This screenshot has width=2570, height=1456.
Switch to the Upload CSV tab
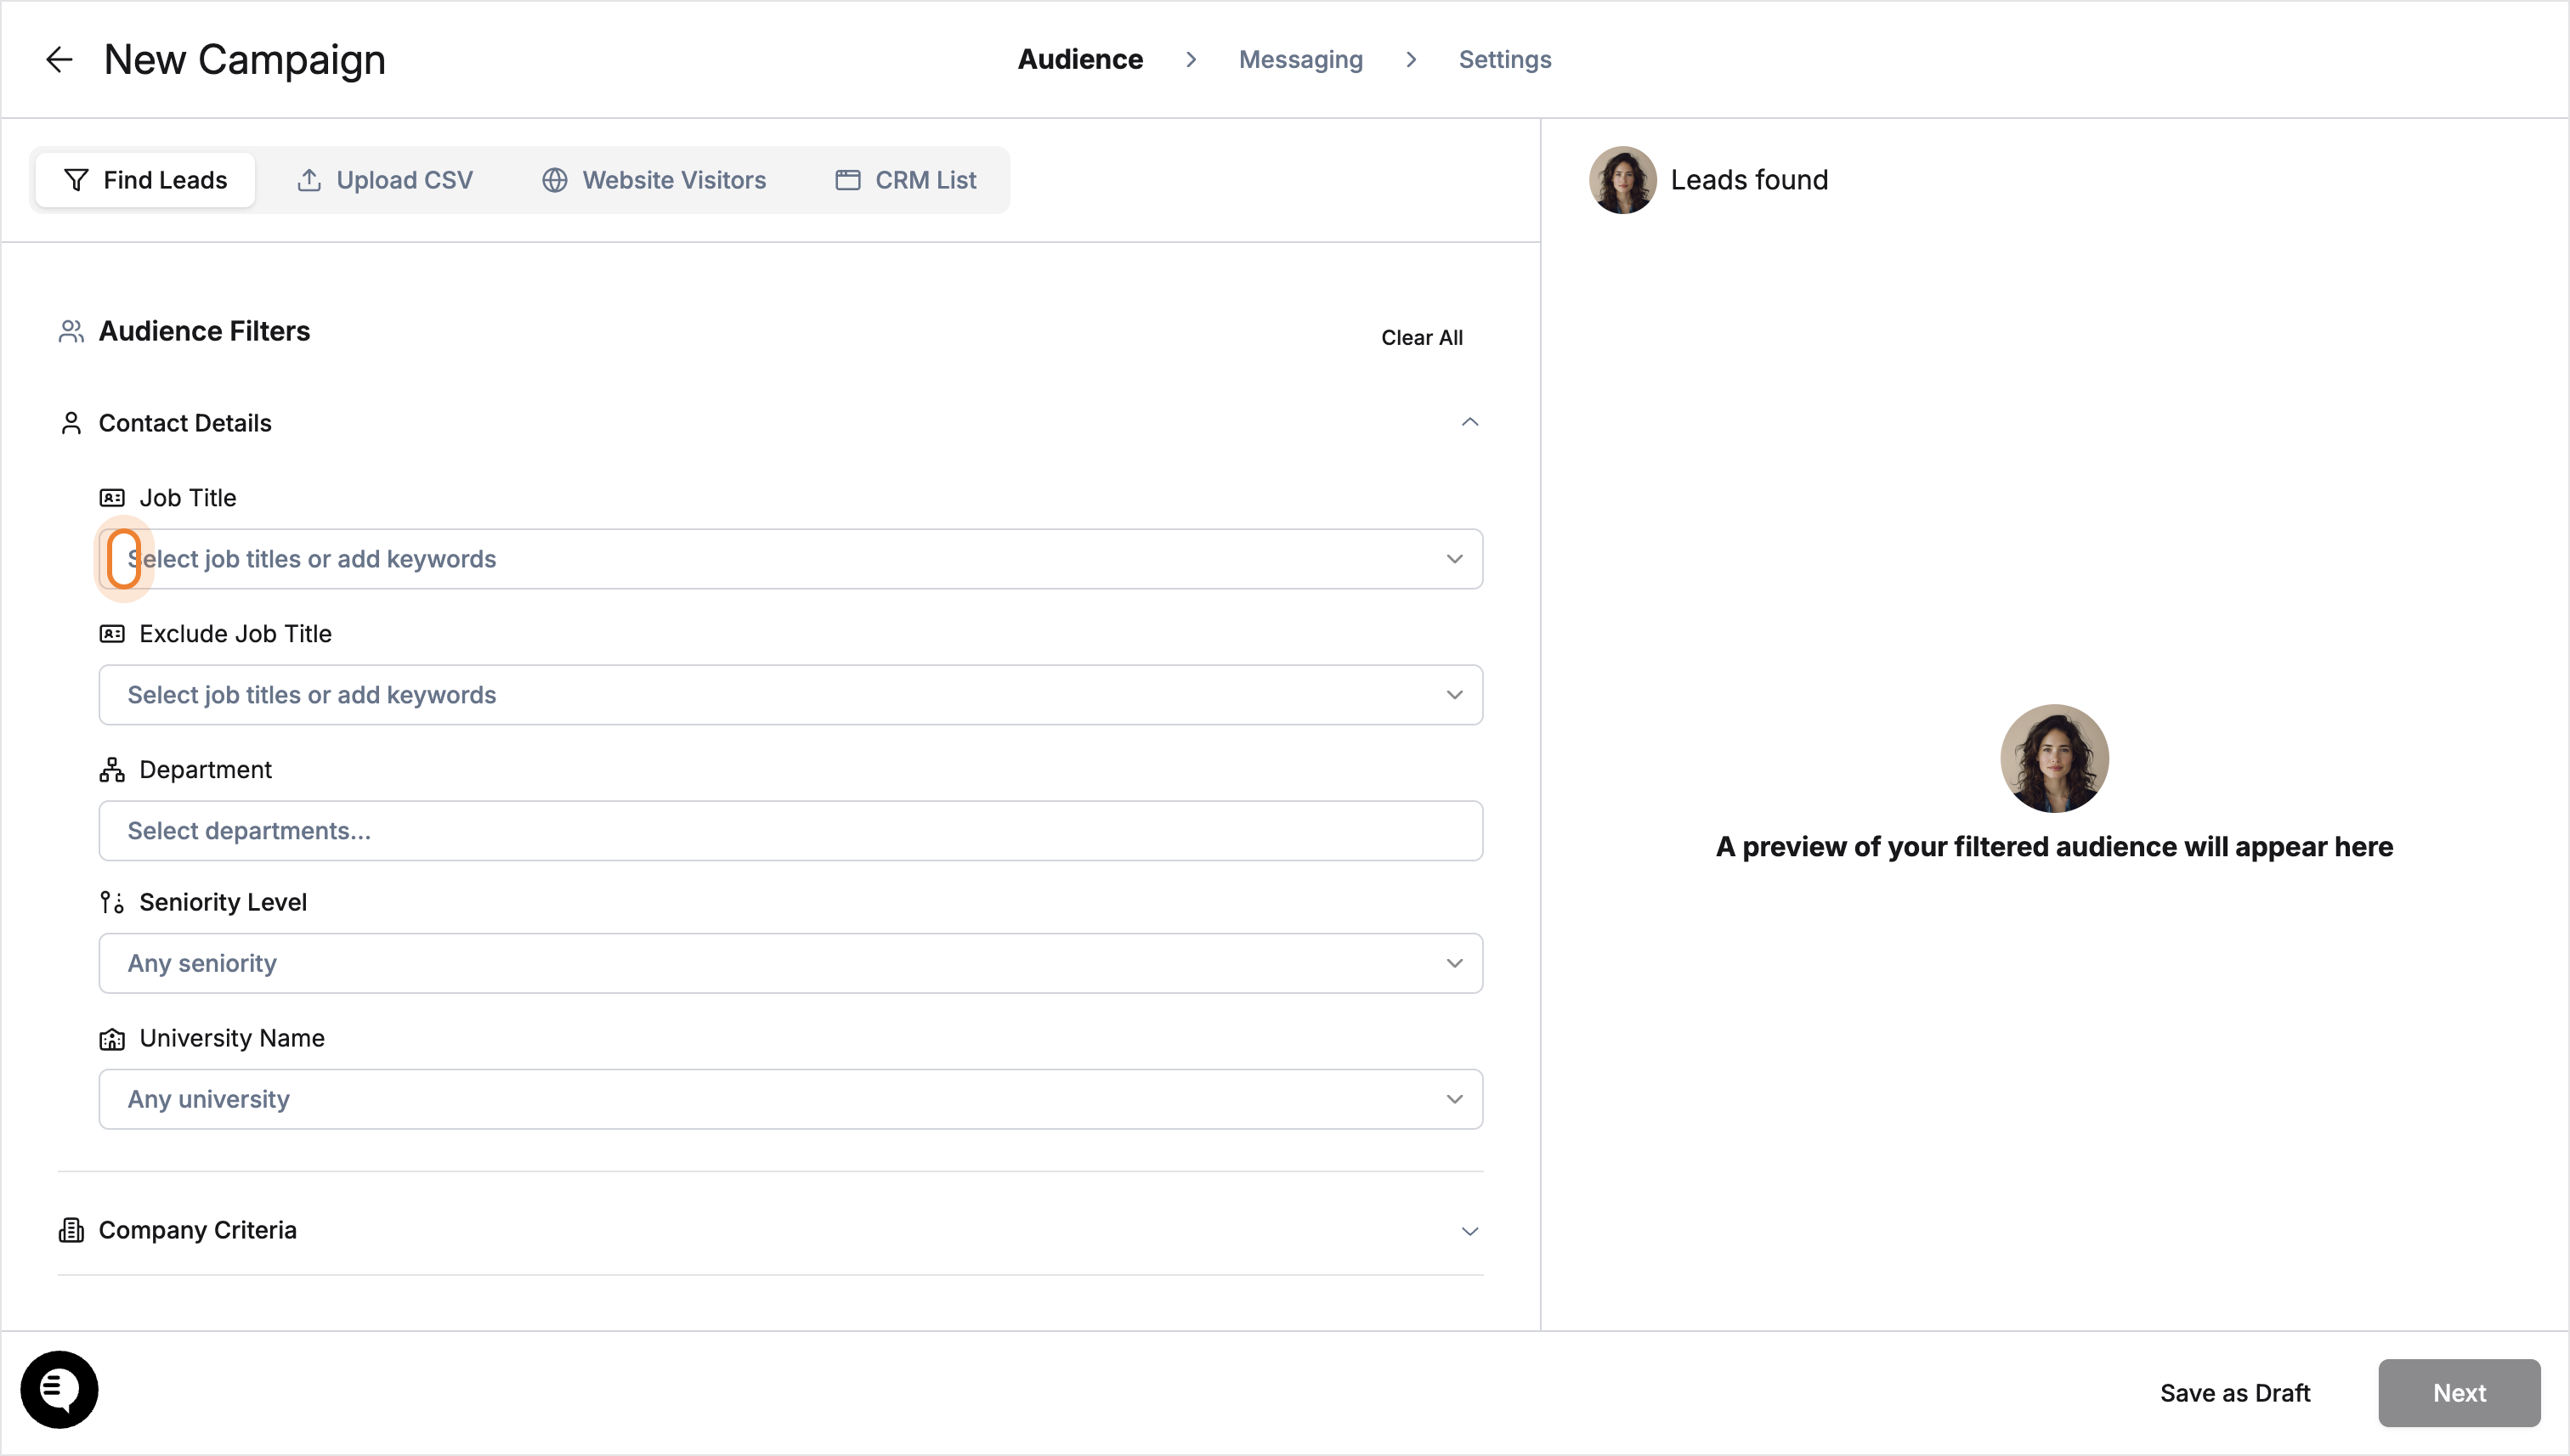coord(384,180)
